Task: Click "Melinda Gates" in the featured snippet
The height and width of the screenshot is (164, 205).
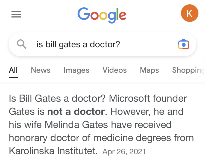Action: click(x=76, y=125)
